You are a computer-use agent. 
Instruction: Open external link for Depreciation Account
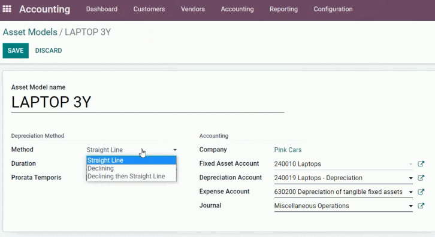pyautogui.click(x=421, y=178)
